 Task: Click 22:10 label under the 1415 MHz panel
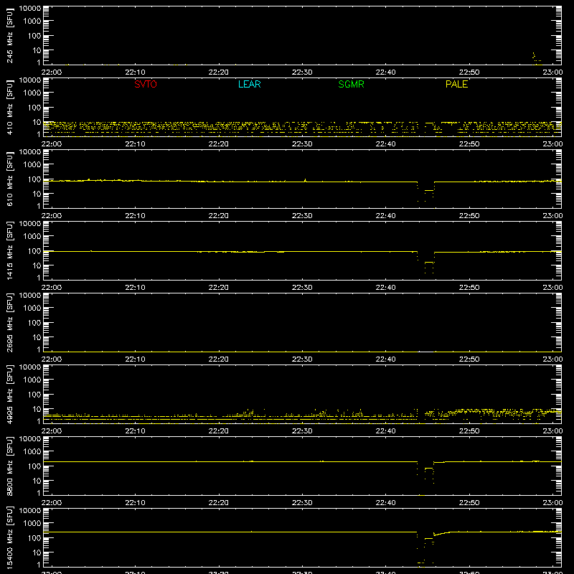(135, 288)
